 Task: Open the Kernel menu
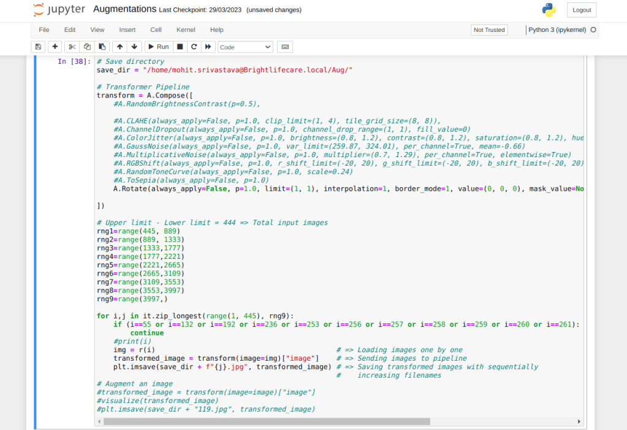tap(186, 29)
